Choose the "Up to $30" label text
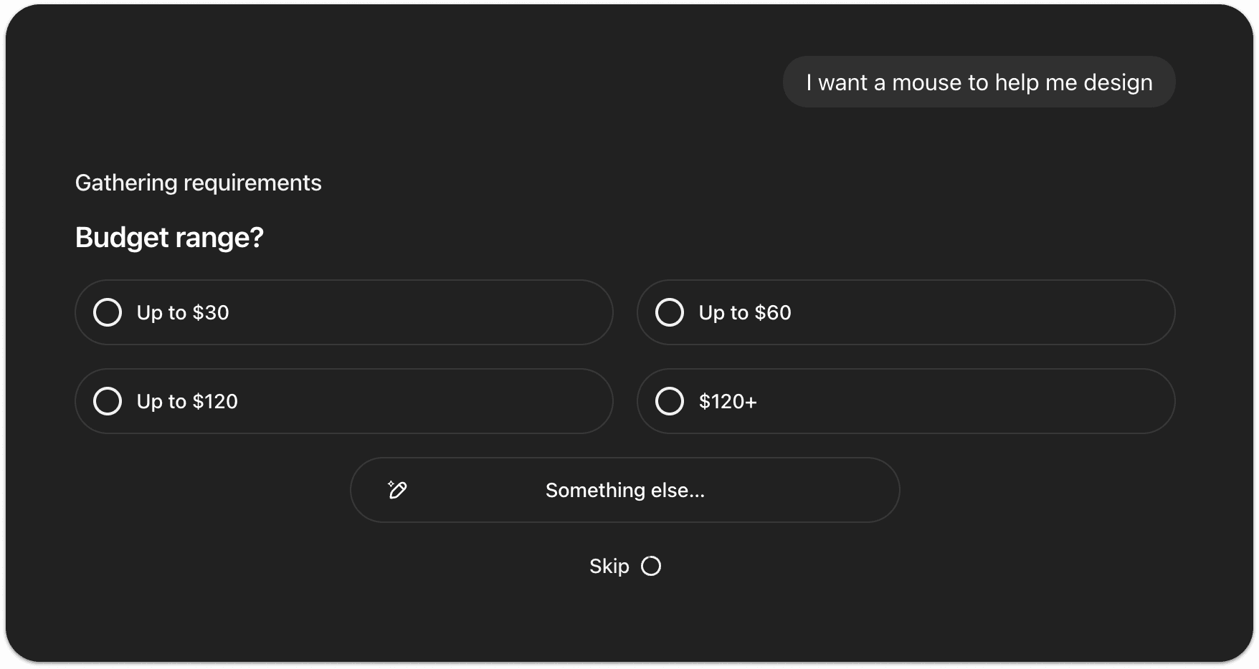This screenshot has width=1259, height=669. (183, 312)
